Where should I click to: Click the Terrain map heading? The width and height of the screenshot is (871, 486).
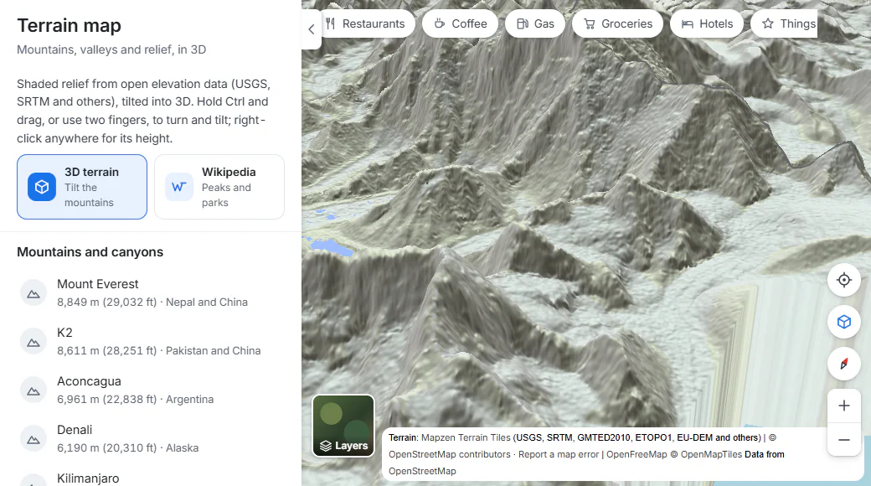(69, 26)
